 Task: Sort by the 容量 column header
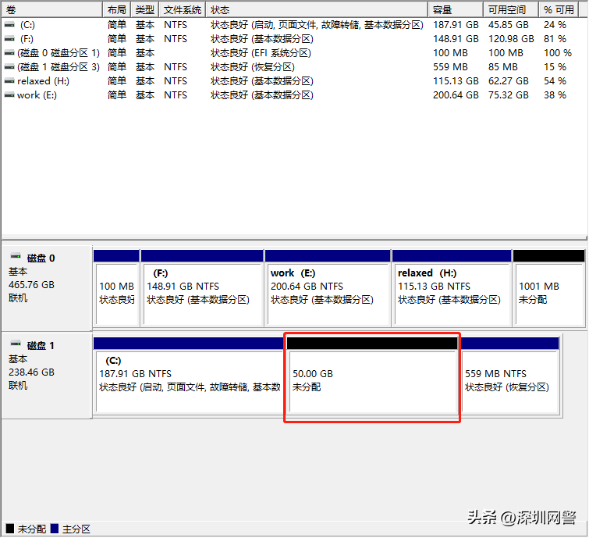[x=456, y=9]
